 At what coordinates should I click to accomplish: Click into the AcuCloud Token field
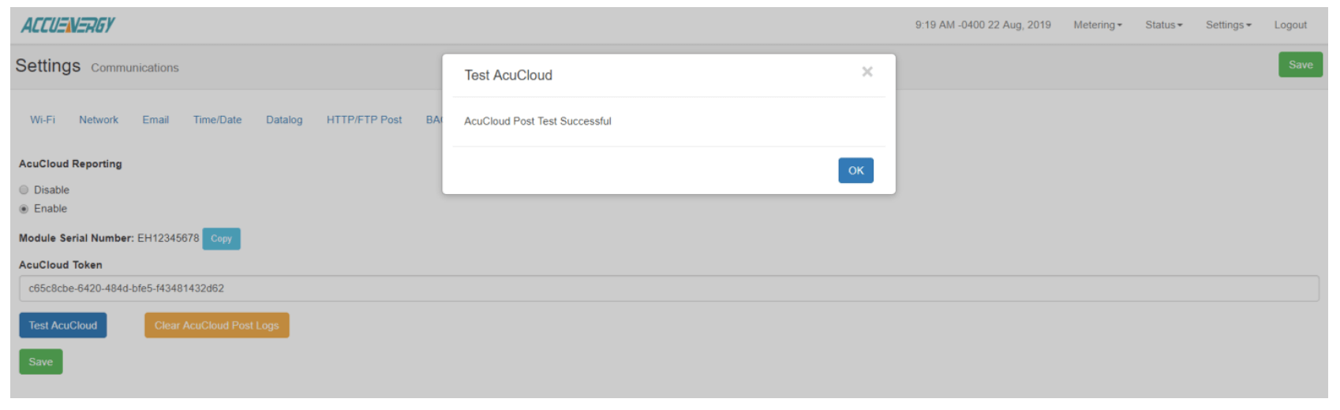tap(668, 289)
